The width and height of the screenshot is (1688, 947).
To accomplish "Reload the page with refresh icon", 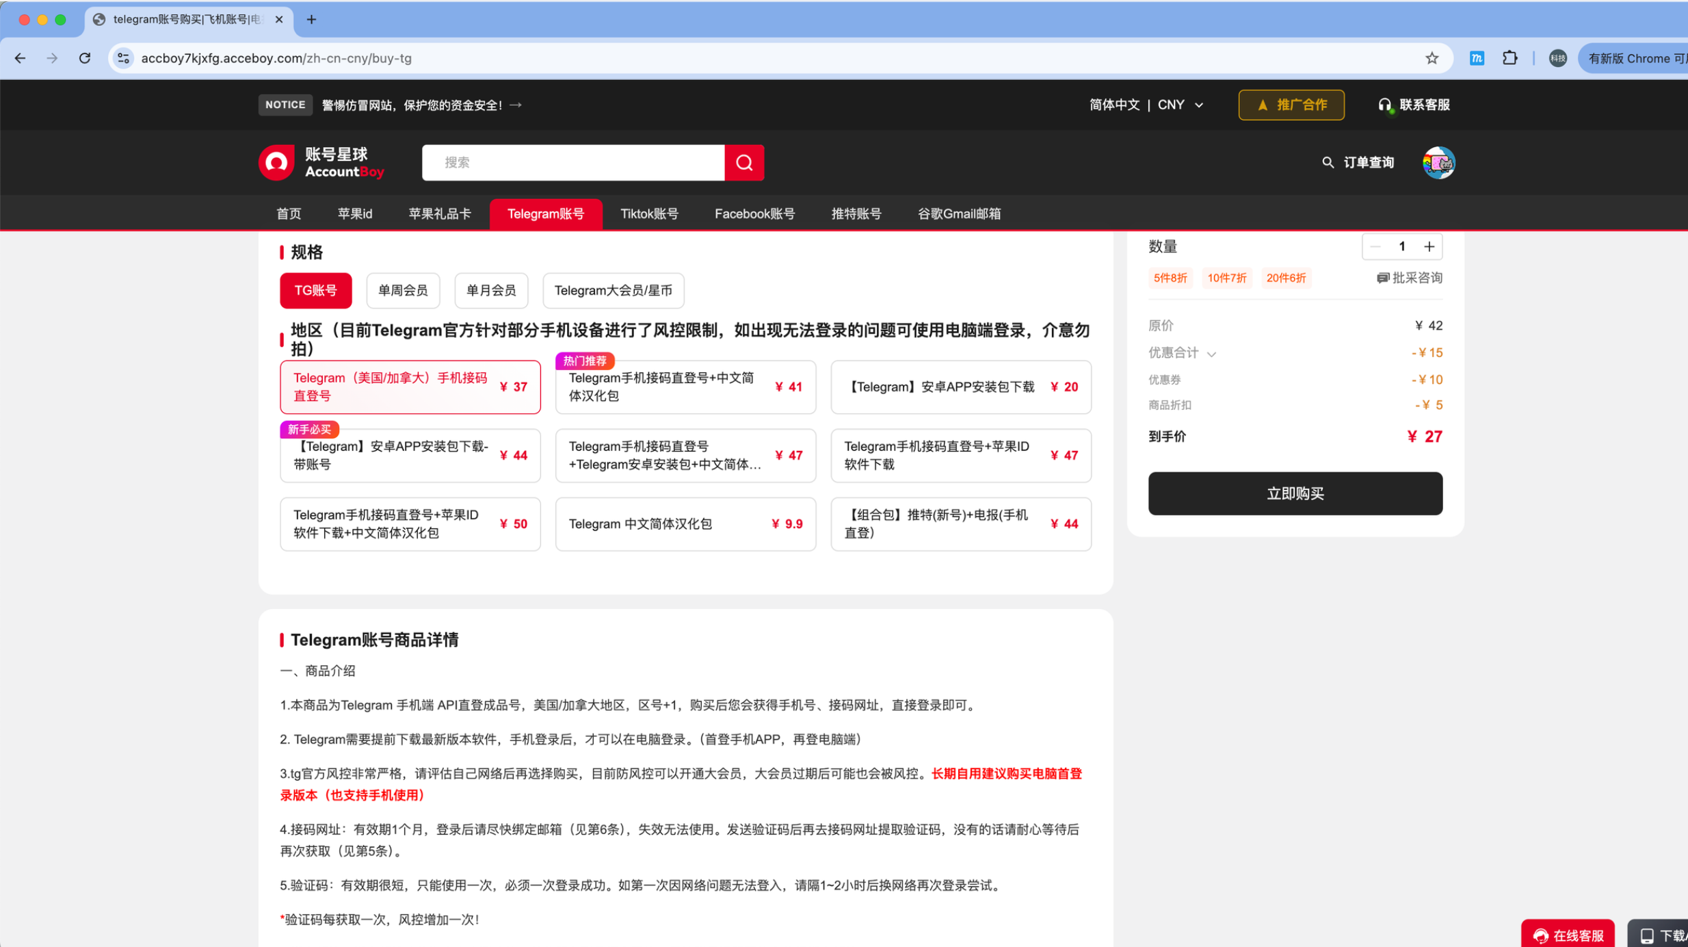I will coord(85,58).
